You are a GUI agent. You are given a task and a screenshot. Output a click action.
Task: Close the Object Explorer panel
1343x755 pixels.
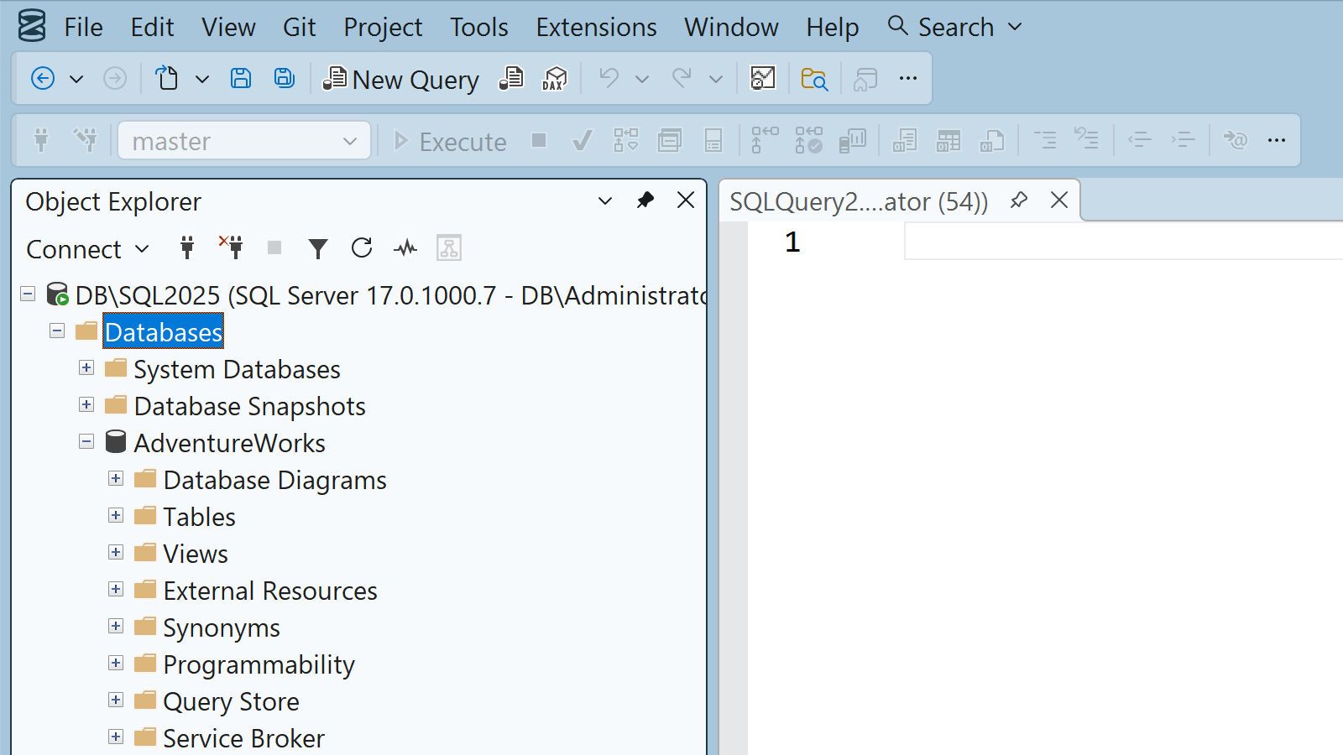tap(686, 200)
